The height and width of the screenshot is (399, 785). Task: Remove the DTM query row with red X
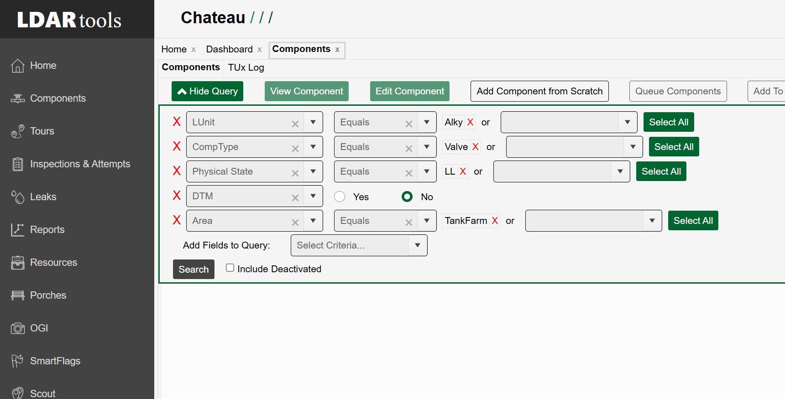tap(177, 196)
